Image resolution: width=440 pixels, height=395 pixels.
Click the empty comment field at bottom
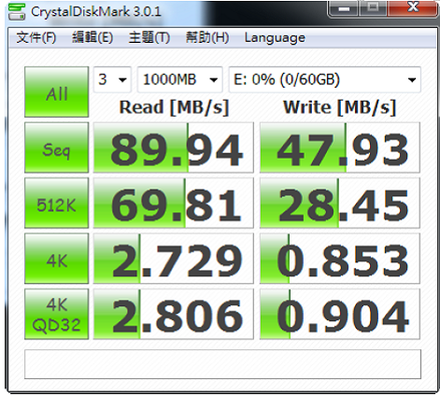[222, 364]
